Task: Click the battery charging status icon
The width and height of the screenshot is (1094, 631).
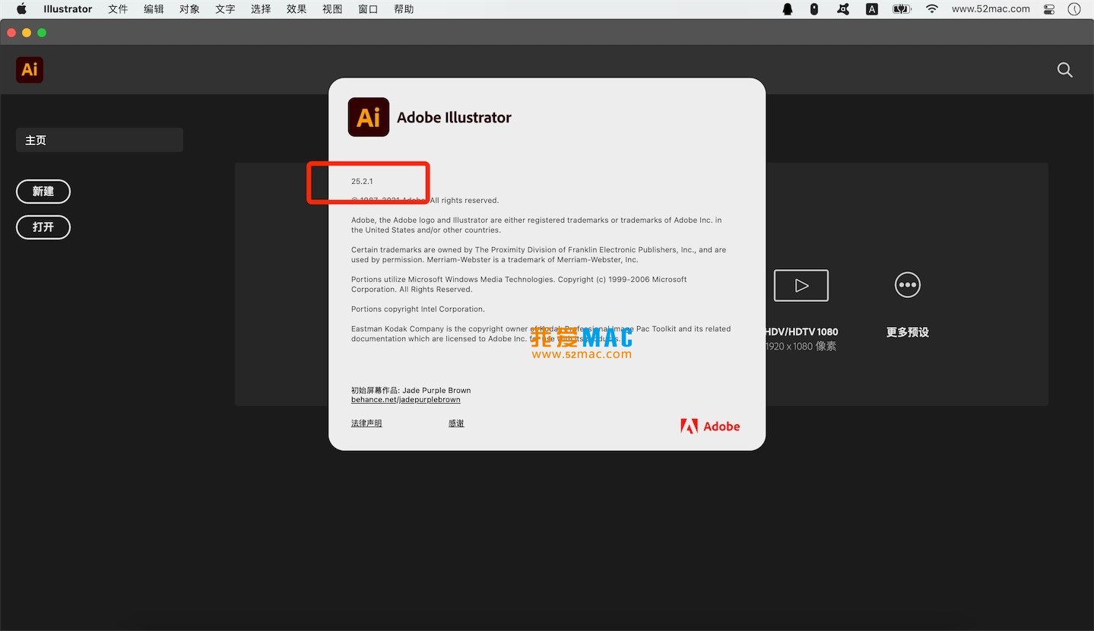Action: tap(901, 8)
